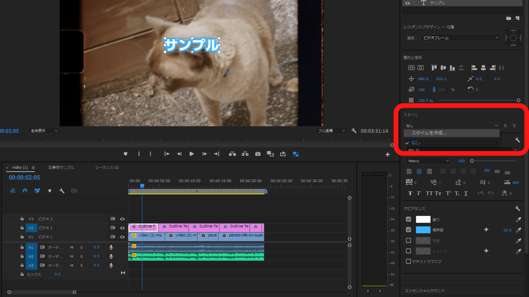Click the stroke color eyedropper icon

click(x=518, y=230)
